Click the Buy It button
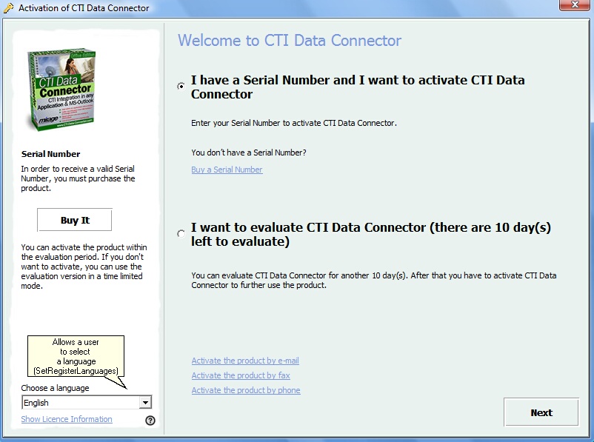 [75, 220]
